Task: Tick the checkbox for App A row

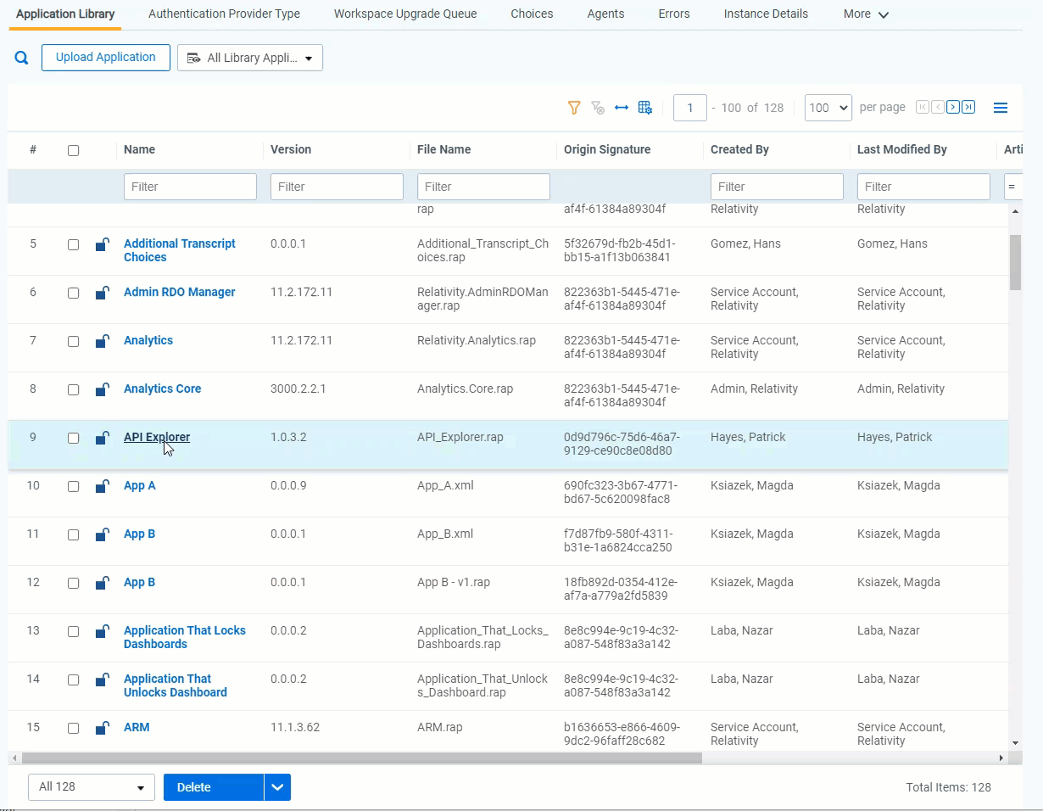Action: click(x=73, y=486)
